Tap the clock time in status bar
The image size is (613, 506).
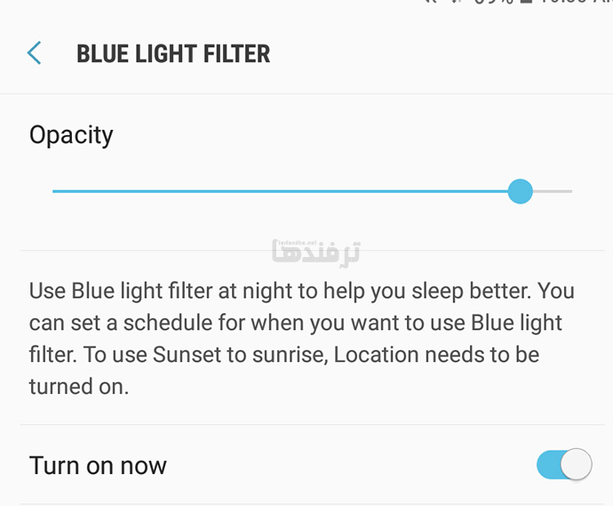(576, 2)
